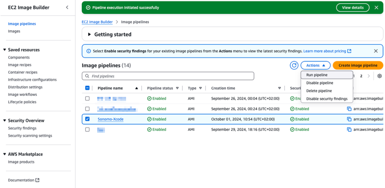Open Lifecycle policies in sidebar

(x=22, y=102)
